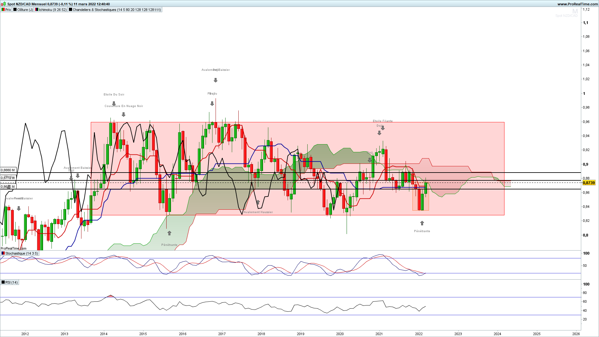The height and width of the screenshot is (337, 599).
Task: Click the Prix red-green color swatch
Action: (x=3, y=10)
